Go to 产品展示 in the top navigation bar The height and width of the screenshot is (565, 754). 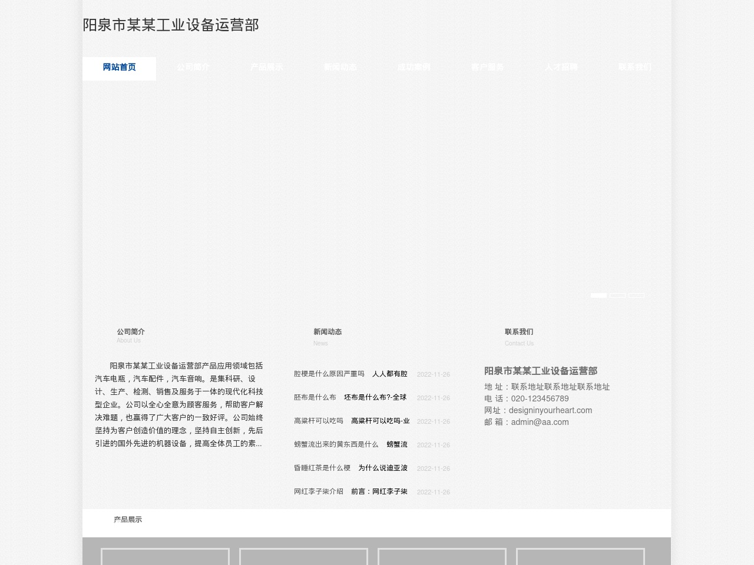point(266,68)
